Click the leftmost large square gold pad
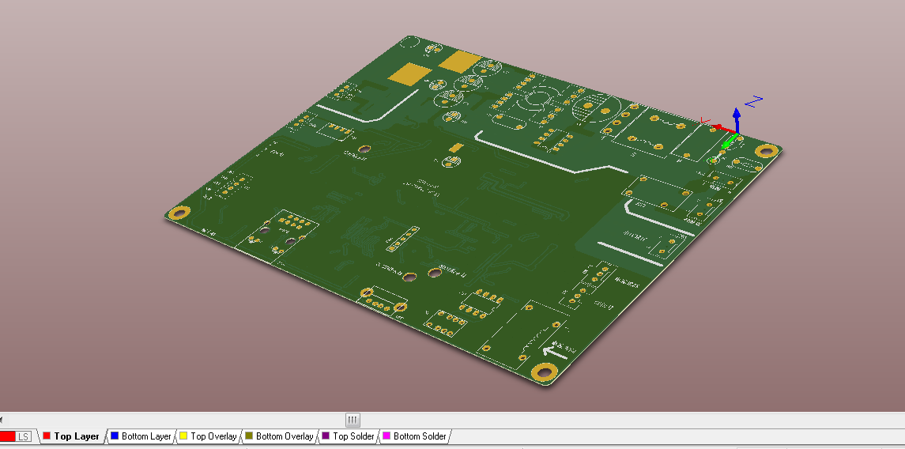This screenshot has height=449, width=905. 410,74
